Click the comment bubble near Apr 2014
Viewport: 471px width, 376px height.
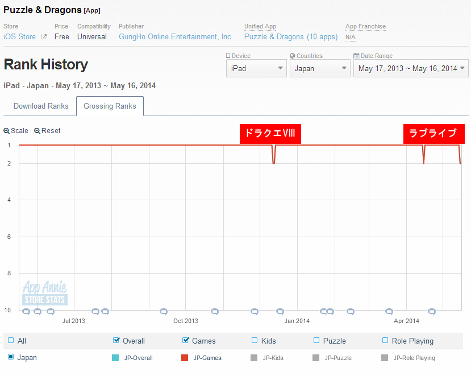pos(389,312)
